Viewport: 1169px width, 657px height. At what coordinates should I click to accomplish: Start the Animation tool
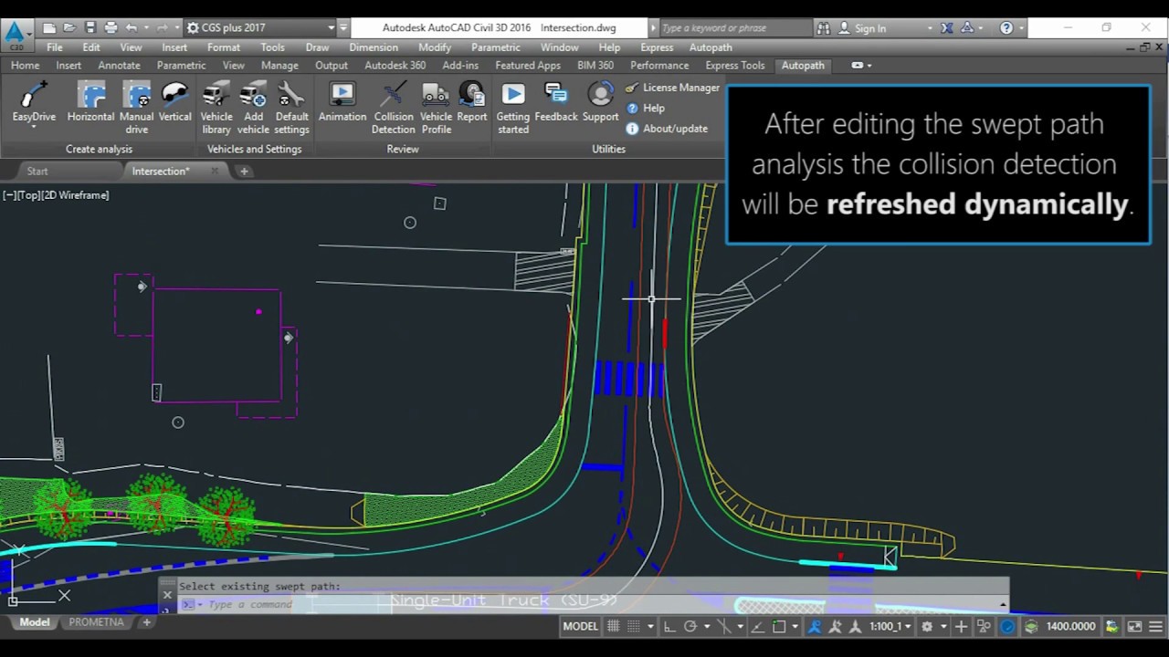[x=342, y=102]
